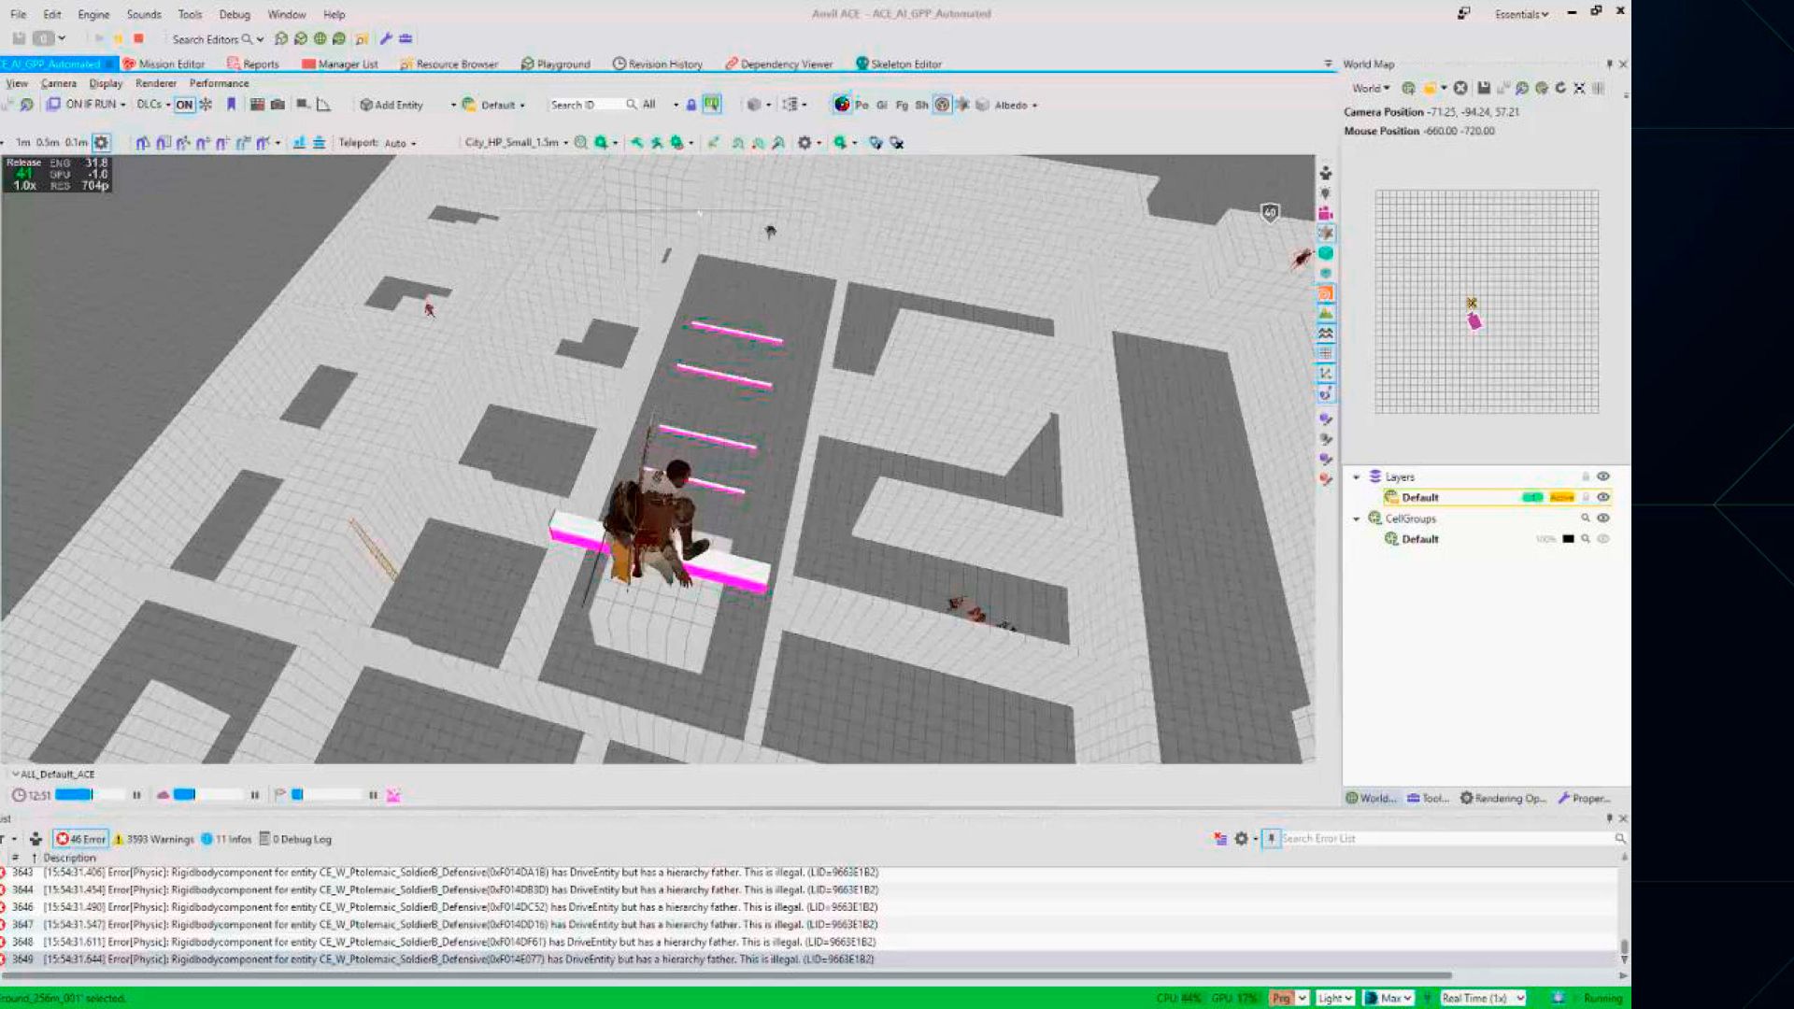Click the refresh icon in World Map toolbar
Viewport: 1794px width, 1009px height.
[x=1560, y=88]
